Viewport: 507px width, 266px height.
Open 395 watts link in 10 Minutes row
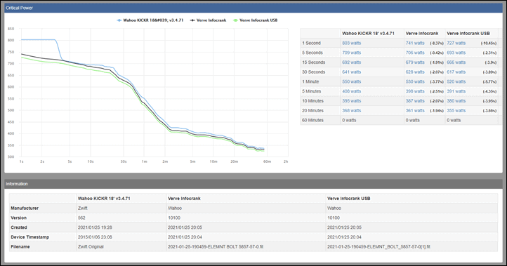(352, 101)
